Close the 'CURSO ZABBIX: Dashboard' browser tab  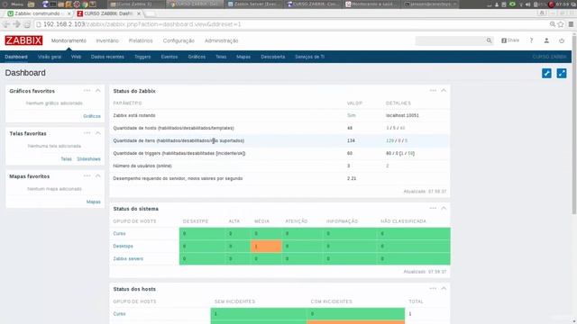pos(139,13)
